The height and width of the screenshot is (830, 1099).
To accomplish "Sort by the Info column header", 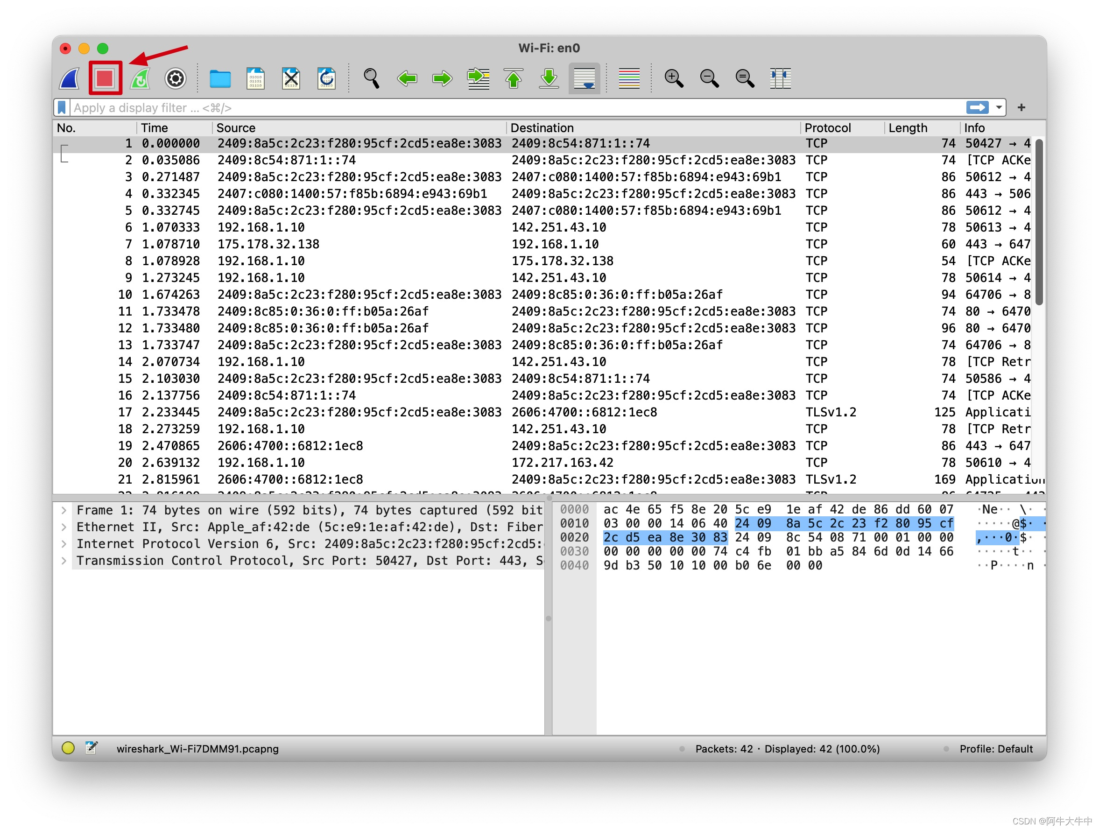I will 1002,127.
